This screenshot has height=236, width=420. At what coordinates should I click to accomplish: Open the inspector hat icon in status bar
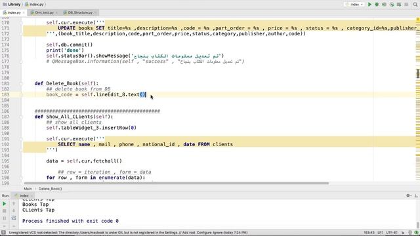click(x=409, y=233)
